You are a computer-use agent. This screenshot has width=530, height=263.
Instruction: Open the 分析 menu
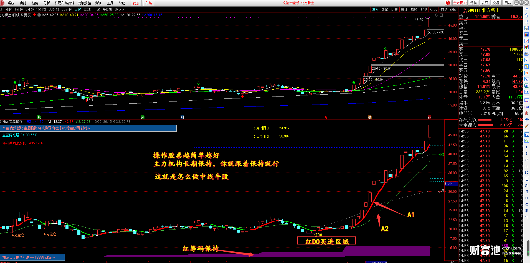pyautogui.click(x=47, y=3)
